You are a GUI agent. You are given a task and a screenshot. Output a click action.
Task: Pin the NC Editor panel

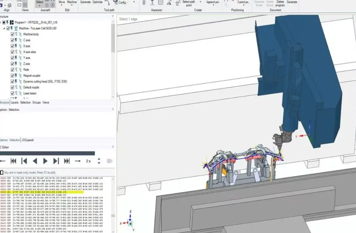113,147
